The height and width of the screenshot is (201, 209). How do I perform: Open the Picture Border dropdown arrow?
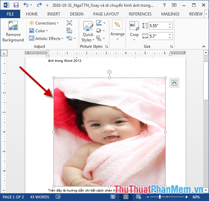coord(104,23)
